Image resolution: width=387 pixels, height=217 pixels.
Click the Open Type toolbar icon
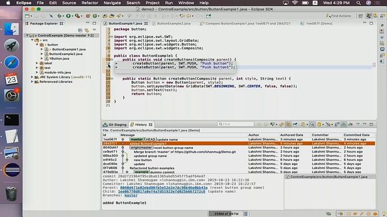coord(105,16)
